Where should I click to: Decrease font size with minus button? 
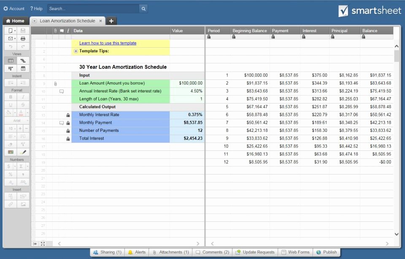pos(26,128)
